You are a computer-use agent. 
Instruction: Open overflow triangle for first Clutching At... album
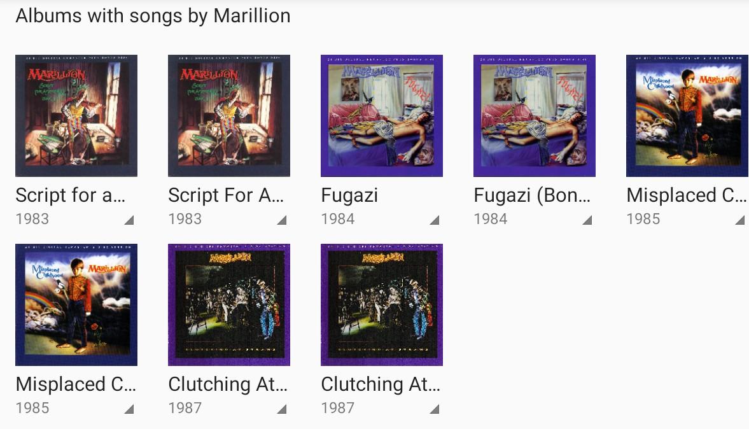point(282,409)
